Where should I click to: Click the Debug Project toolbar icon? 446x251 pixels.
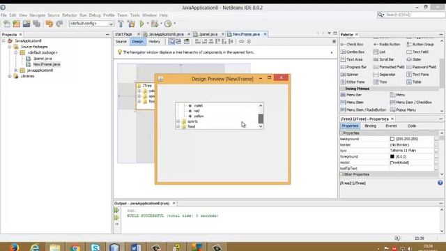pyautogui.click(x=155, y=24)
